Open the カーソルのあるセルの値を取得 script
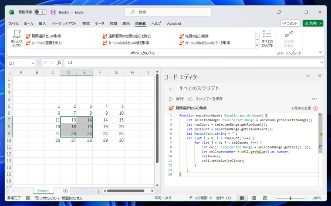This screenshot has width=331, height=206. click(x=126, y=43)
